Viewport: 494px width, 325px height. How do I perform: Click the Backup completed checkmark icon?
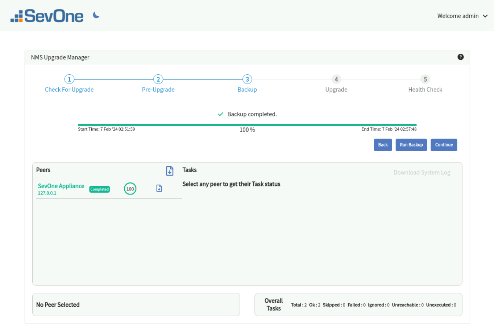click(x=220, y=114)
